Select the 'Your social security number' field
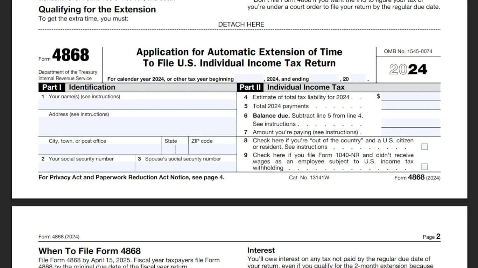This screenshot has height=268, width=478. pyautogui.click(x=86, y=167)
